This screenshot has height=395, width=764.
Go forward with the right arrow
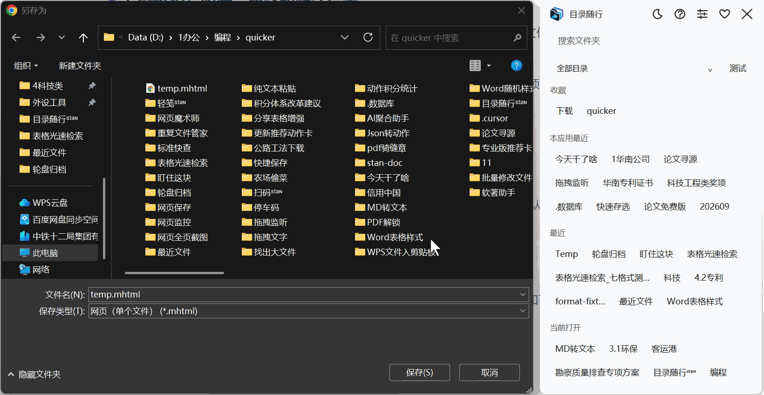click(x=41, y=38)
